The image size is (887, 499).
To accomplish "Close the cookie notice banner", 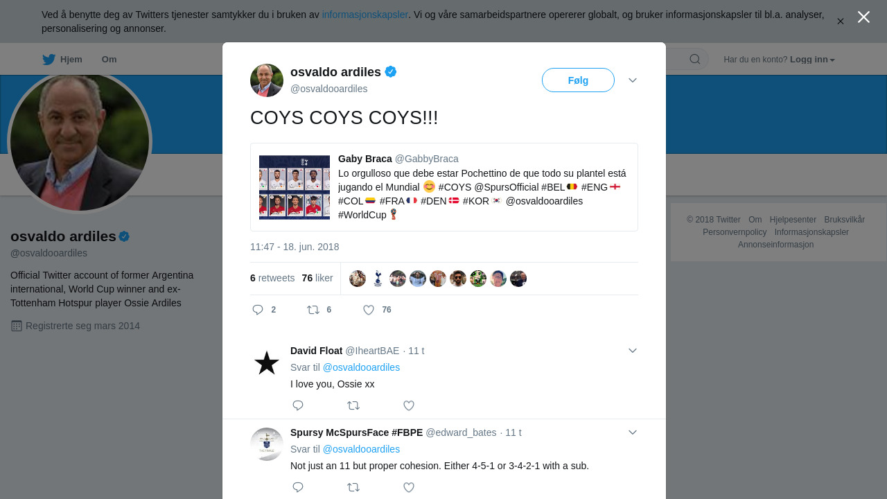I will pos(841,21).
